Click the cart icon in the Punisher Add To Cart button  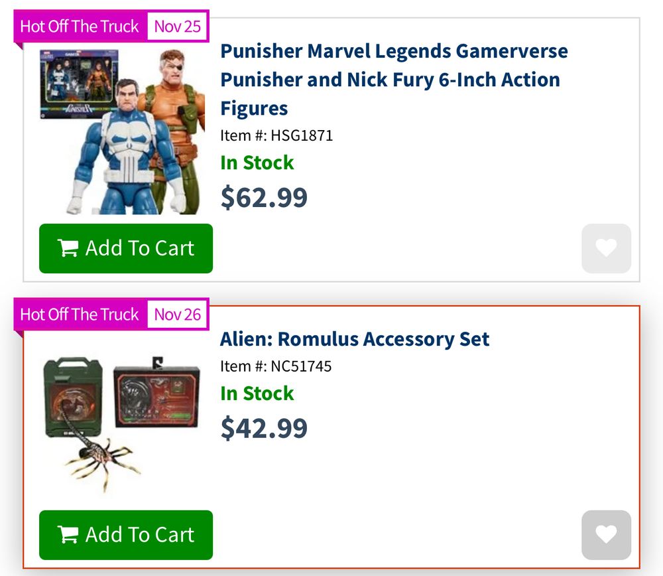coord(68,248)
